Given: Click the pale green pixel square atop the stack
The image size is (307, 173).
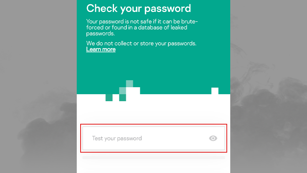Looking at the screenshot, I should [130, 83].
